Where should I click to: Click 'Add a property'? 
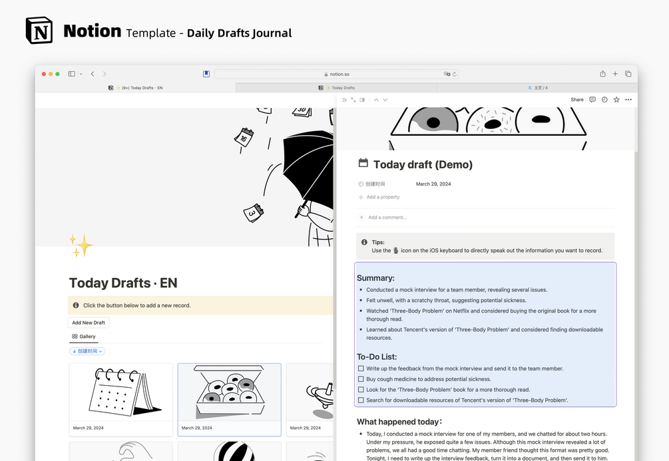379,197
